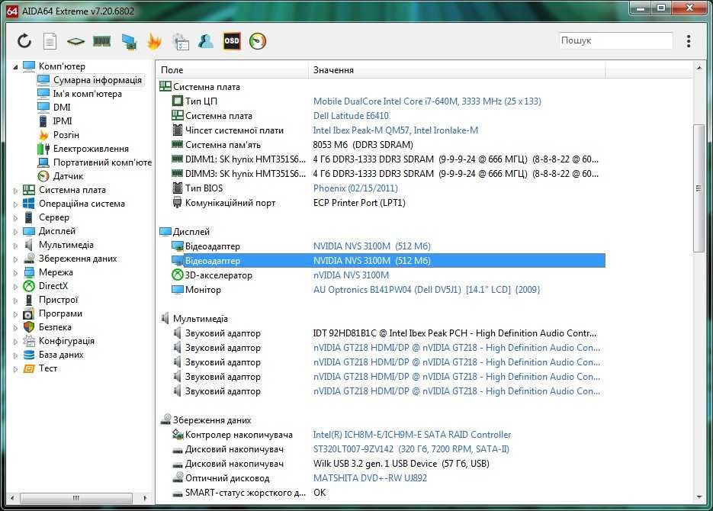Viewport: 713px width, 511px height.
Task: Click the Програми tree item
Action: click(x=60, y=313)
